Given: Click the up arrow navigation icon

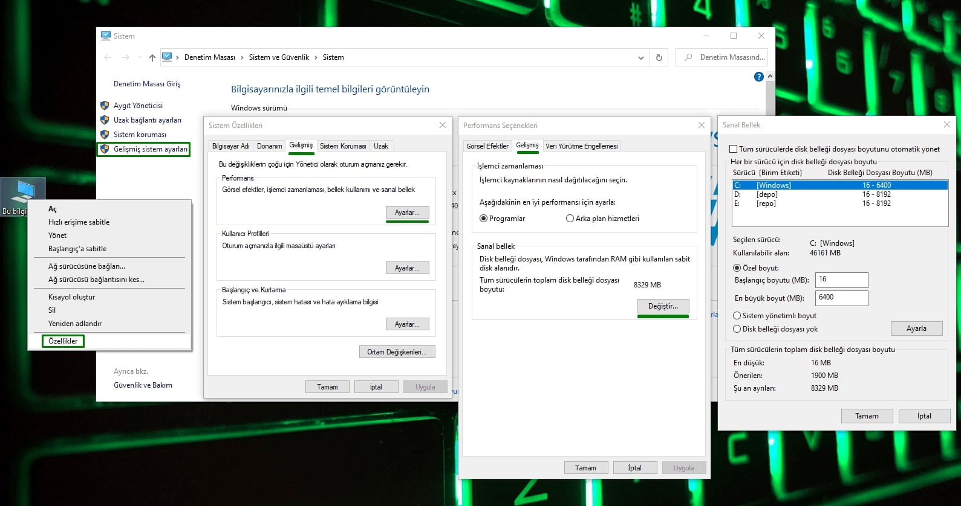Looking at the screenshot, I should pos(152,57).
